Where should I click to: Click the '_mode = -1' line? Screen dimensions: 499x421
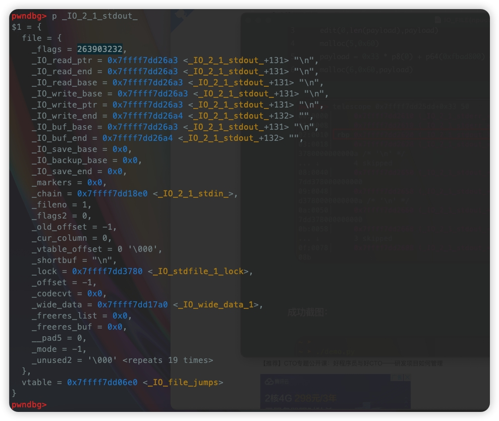tap(59, 349)
